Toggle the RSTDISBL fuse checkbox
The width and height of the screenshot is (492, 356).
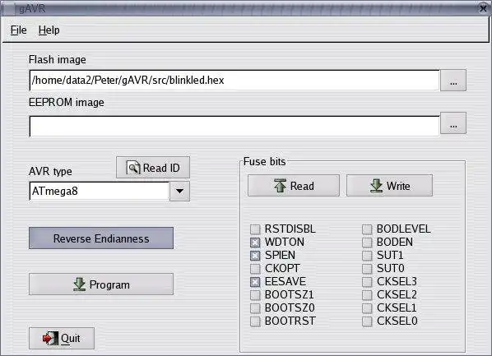pyautogui.click(x=255, y=229)
